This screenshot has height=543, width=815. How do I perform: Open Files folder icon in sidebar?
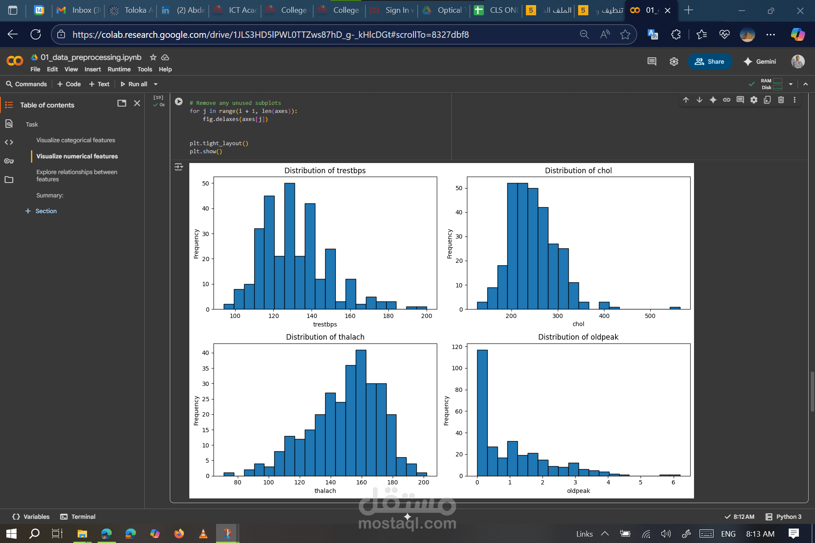click(x=9, y=180)
